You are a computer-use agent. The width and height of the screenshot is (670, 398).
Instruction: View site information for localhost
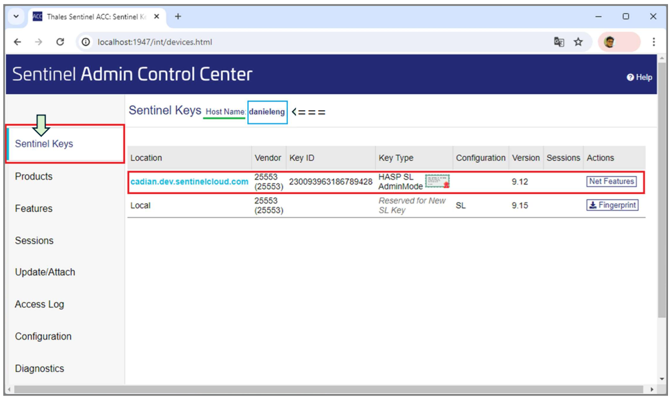[86, 42]
